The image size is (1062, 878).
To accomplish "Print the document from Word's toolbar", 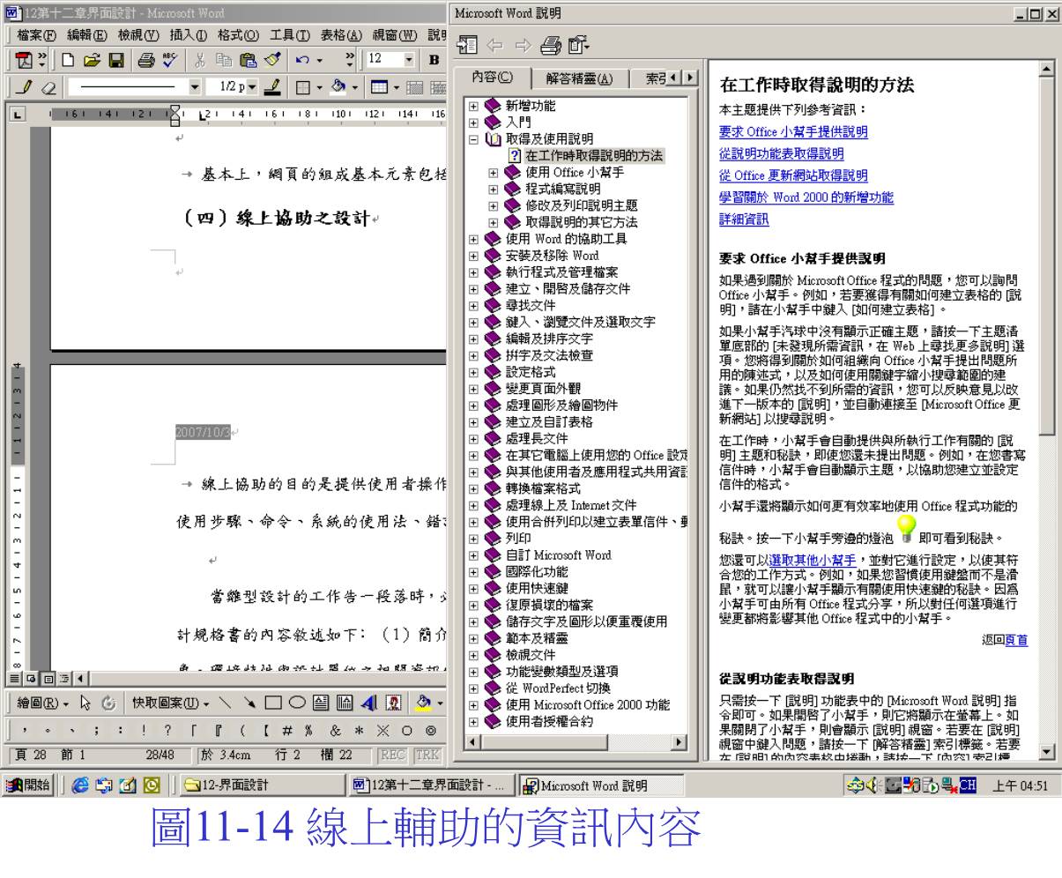I will click(145, 60).
